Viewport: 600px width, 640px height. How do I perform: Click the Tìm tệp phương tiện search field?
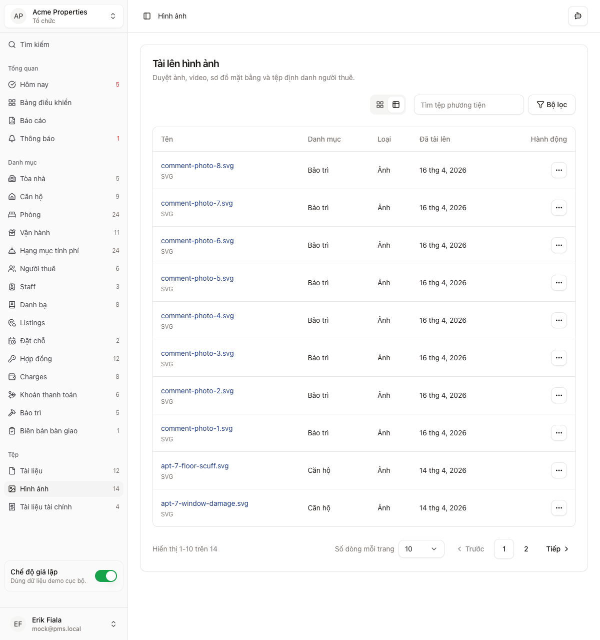468,105
